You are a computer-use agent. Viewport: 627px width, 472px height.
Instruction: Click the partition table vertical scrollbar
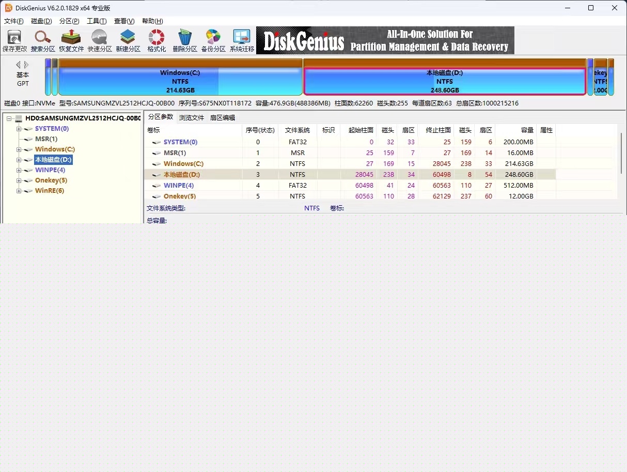[621, 153]
